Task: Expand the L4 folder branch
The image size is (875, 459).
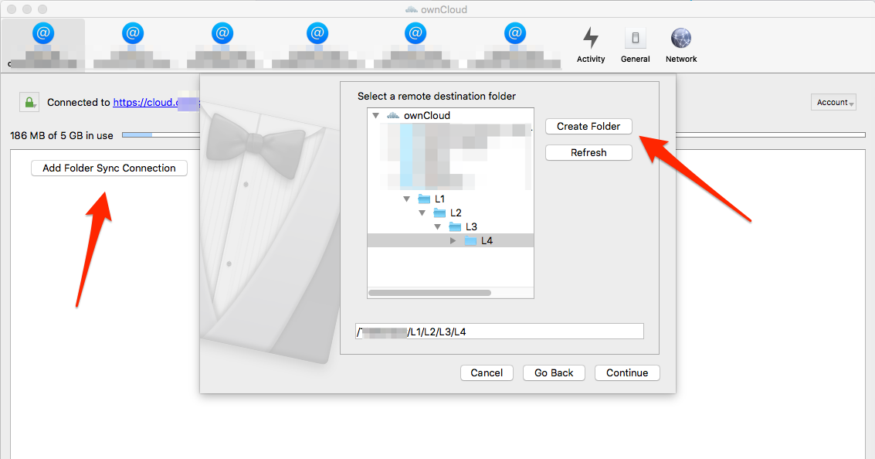Action: coord(453,240)
